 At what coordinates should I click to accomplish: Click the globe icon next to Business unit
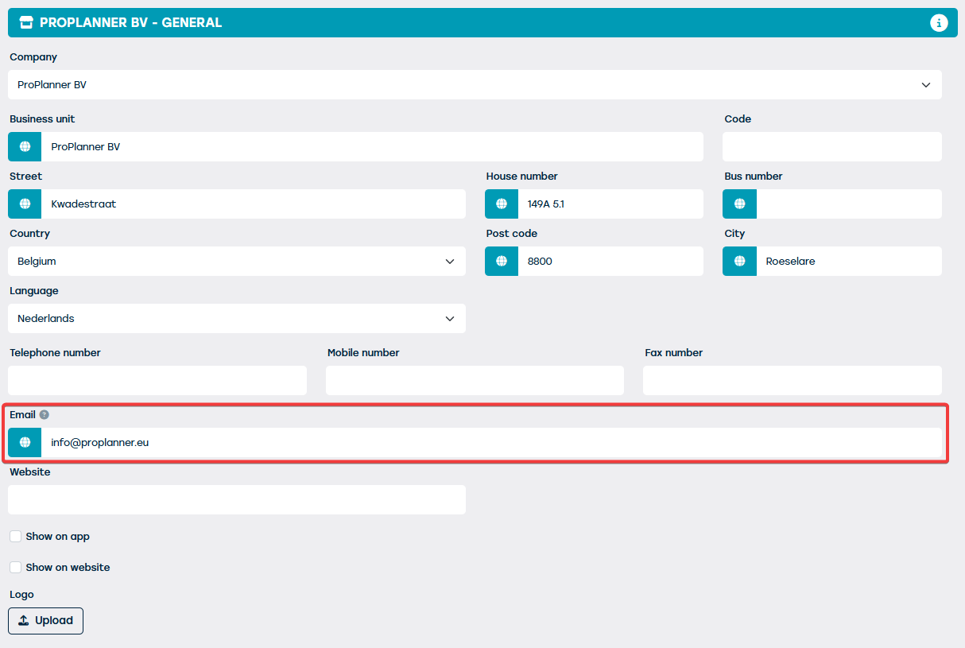25,147
